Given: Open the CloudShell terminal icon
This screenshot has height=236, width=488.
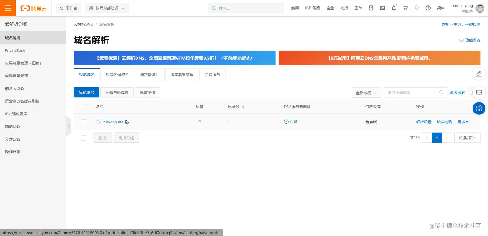Looking at the screenshot, I should click(382, 8).
